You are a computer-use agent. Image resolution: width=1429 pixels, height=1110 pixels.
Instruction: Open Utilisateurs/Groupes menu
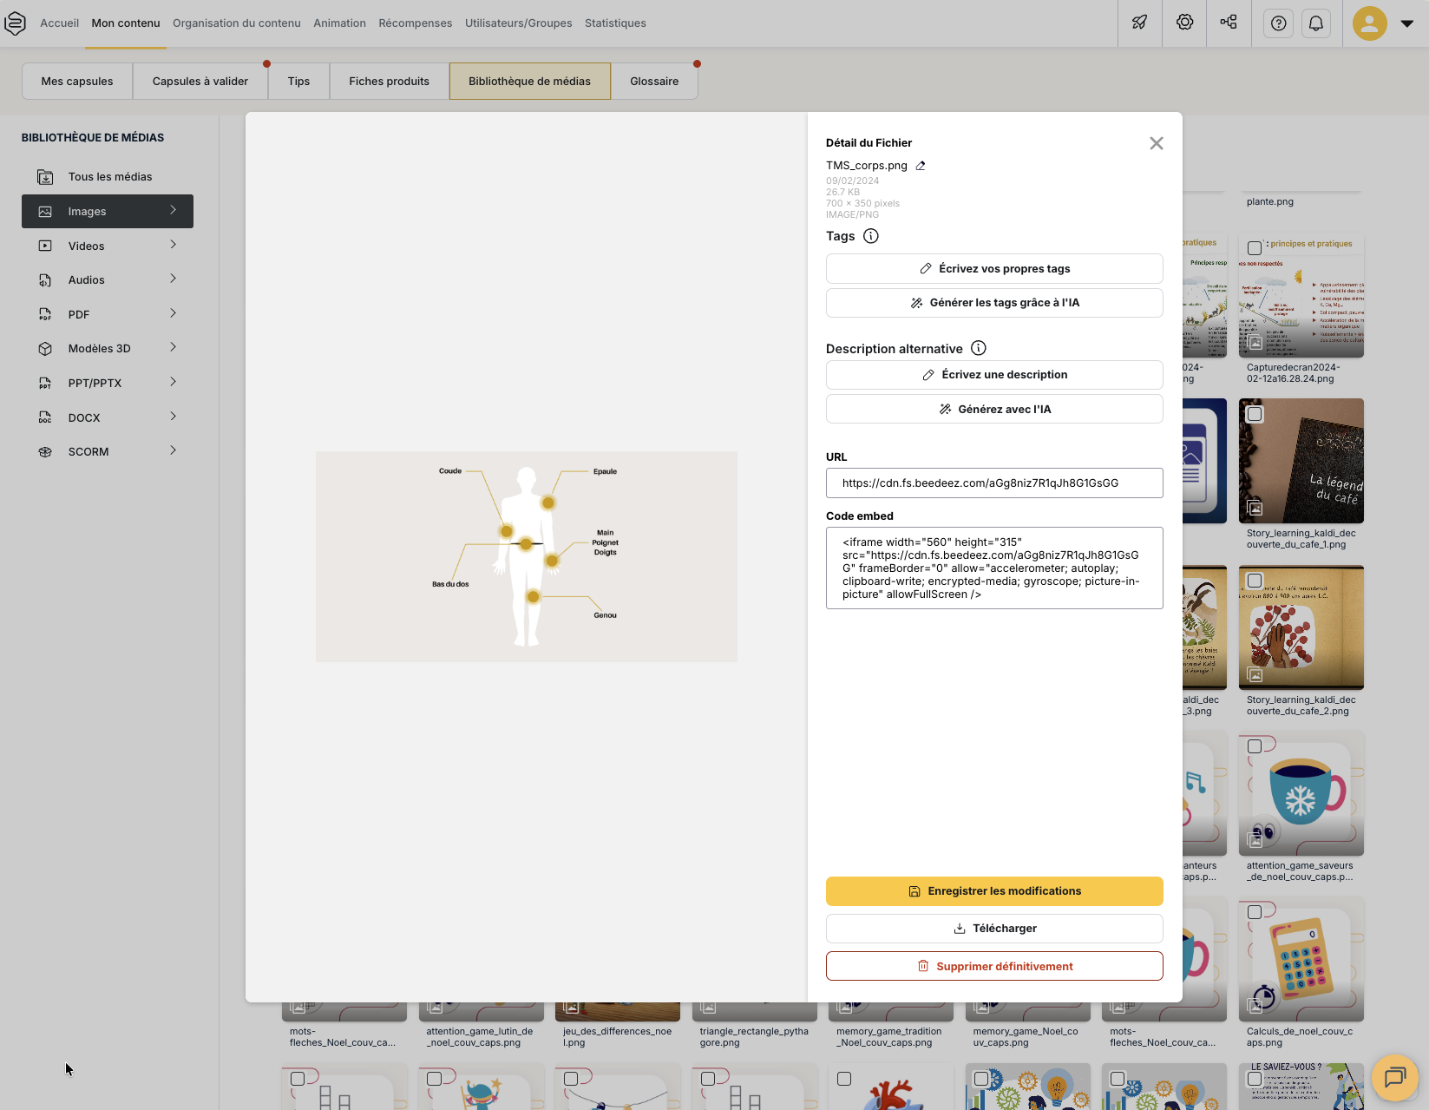pos(519,23)
